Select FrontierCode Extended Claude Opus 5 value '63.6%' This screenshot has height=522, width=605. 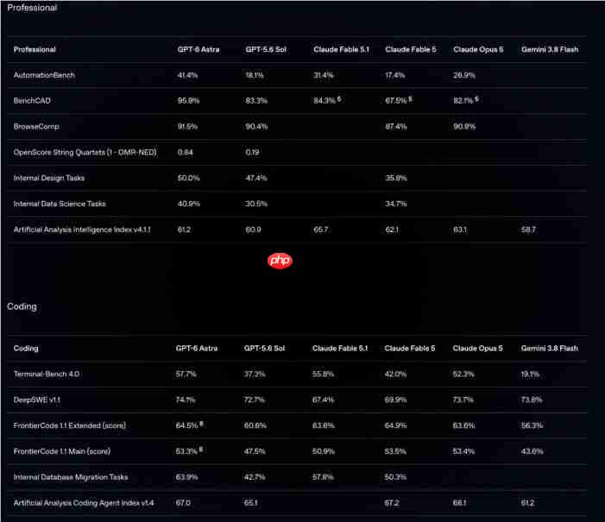tap(463, 425)
